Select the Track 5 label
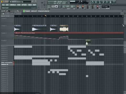Image resolution: width=126 pixels, height=94 pixels. tap(4, 40)
